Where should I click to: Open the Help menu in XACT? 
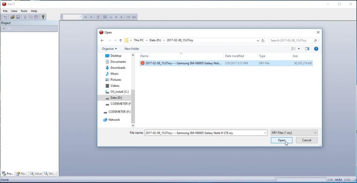click(34, 11)
